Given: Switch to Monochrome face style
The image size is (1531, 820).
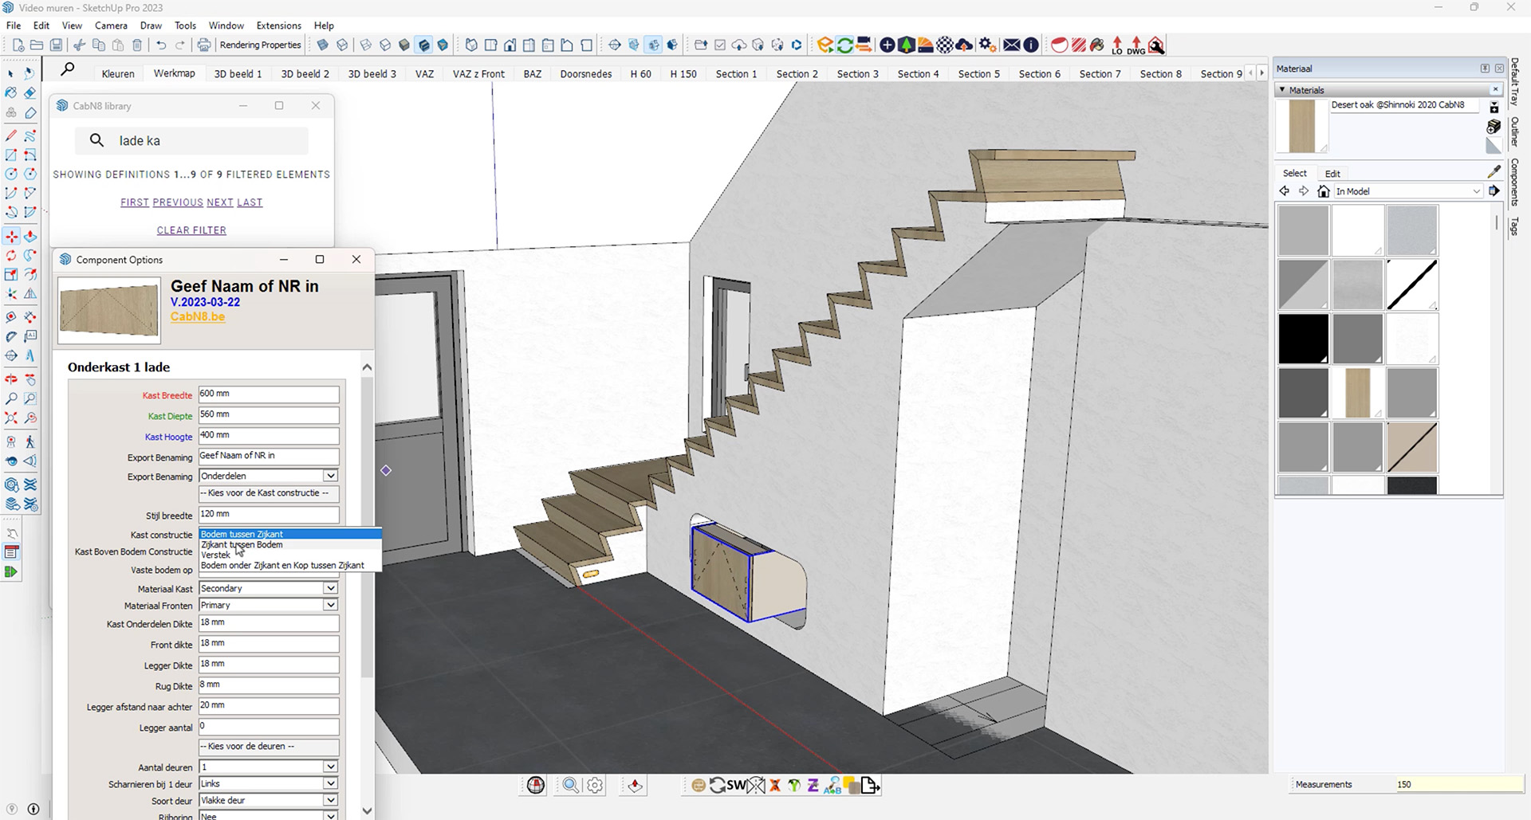Looking at the screenshot, I should (x=443, y=45).
